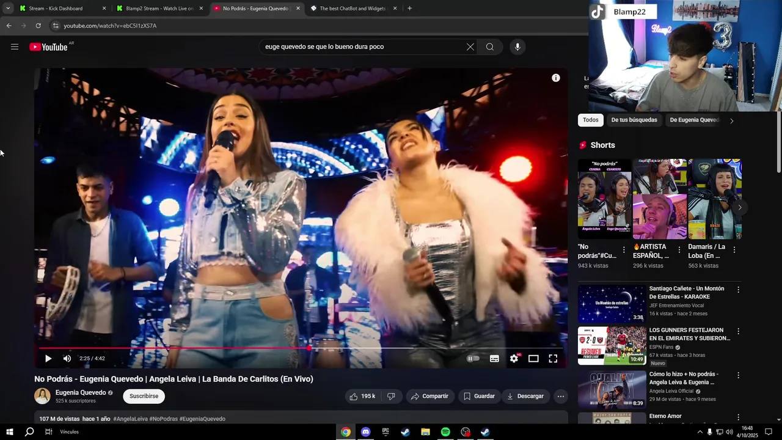The image size is (782, 440).
Task: Open Un Montón de Estrellas karaoke thumbnail
Action: 612,304
